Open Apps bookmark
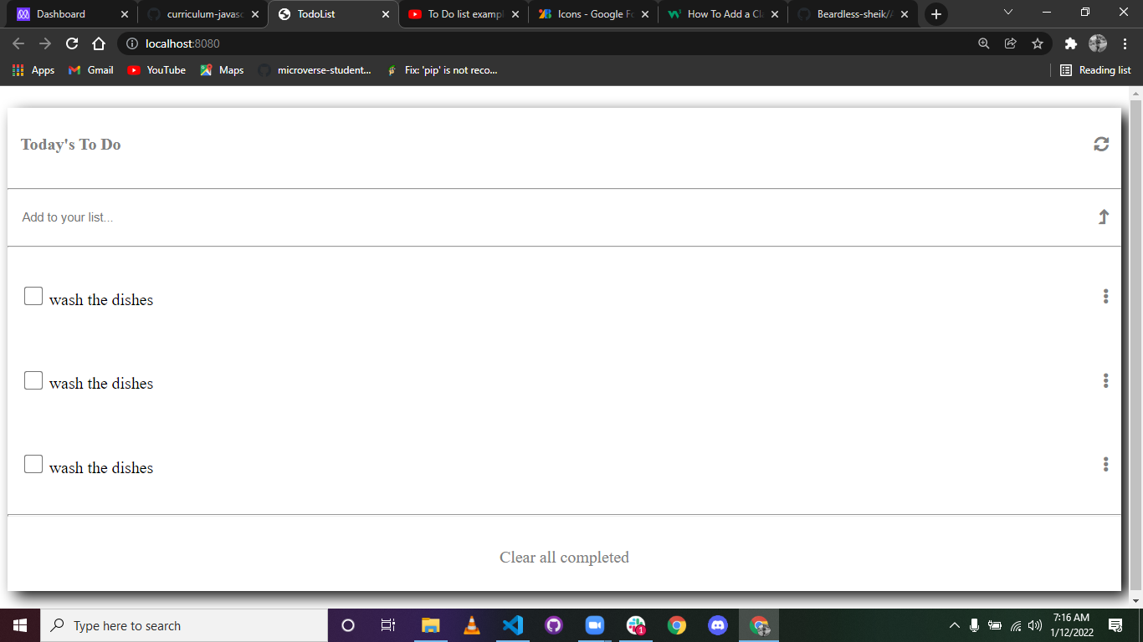 click(33, 70)
